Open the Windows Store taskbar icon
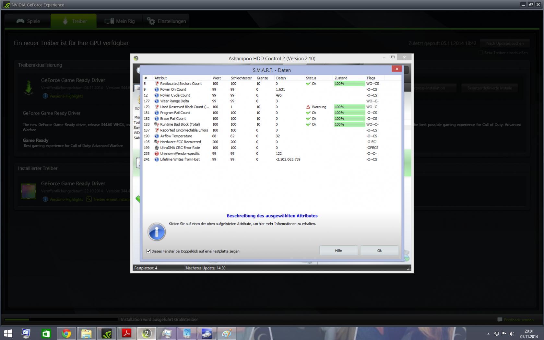 [46, 333]
